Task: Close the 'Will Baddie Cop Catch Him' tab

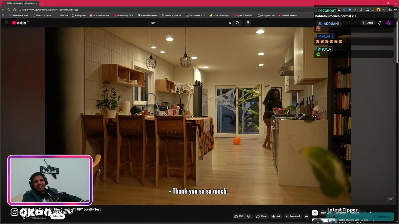Action: (36, 3)
